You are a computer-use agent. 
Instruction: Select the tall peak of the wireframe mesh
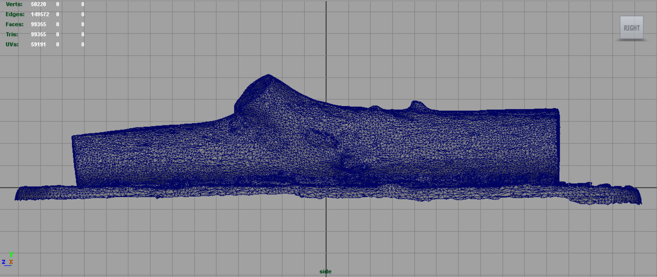(268, 76)
